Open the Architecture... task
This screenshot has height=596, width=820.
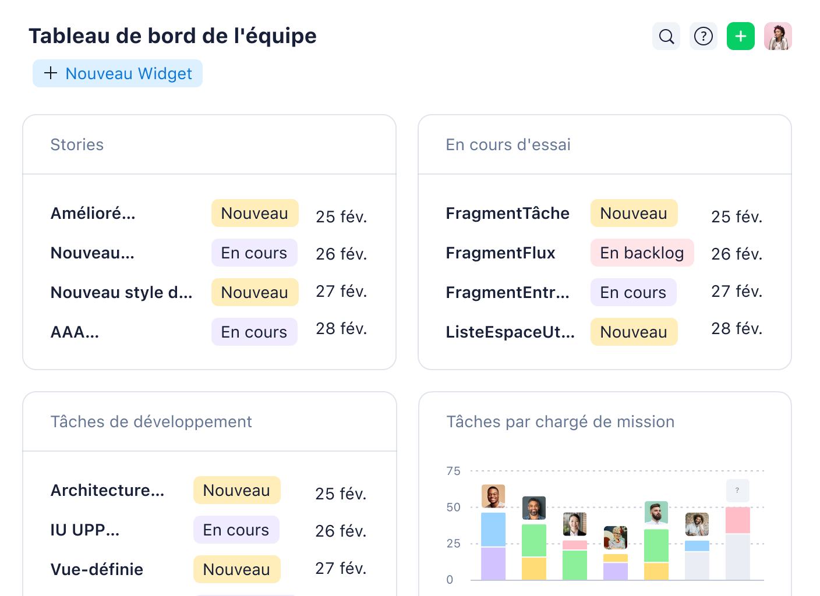(x=107, y=491)
